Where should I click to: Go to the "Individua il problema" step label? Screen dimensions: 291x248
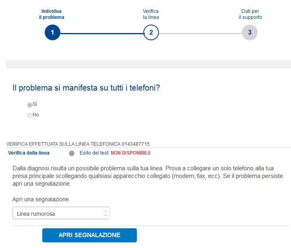coord(53,14)
